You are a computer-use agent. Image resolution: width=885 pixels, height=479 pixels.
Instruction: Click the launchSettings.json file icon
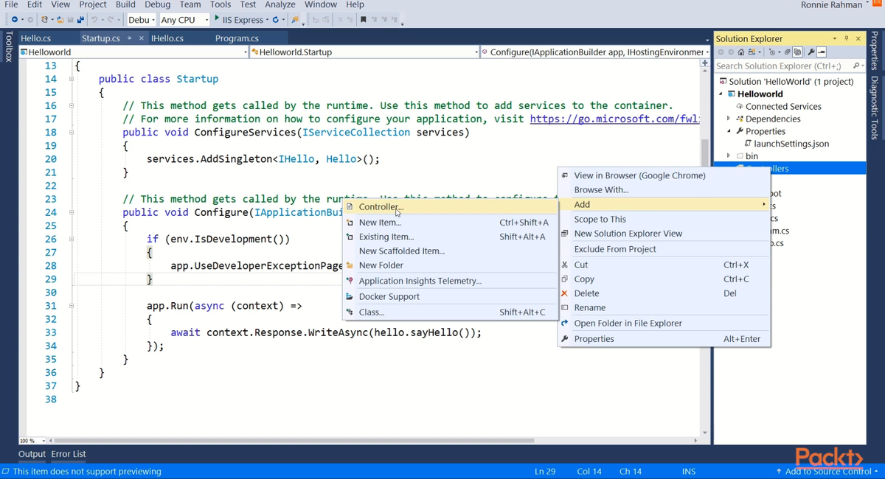748,144
